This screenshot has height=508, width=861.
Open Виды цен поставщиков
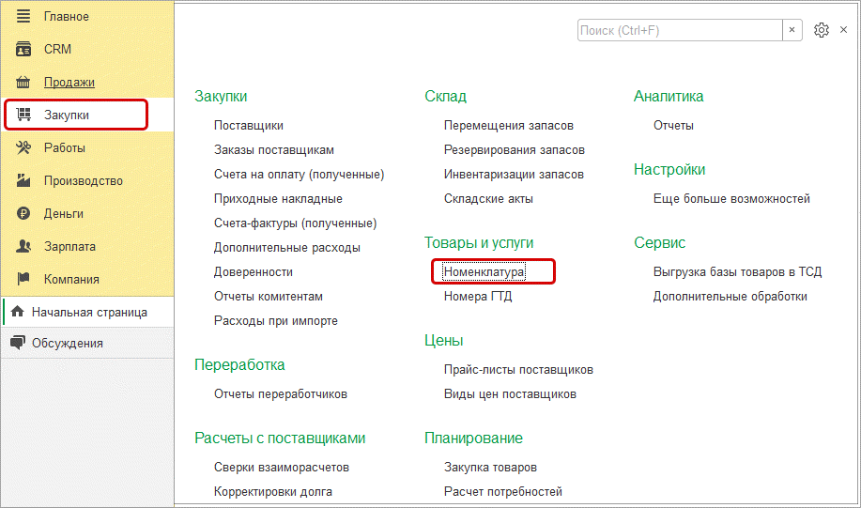tap(511, 394)
